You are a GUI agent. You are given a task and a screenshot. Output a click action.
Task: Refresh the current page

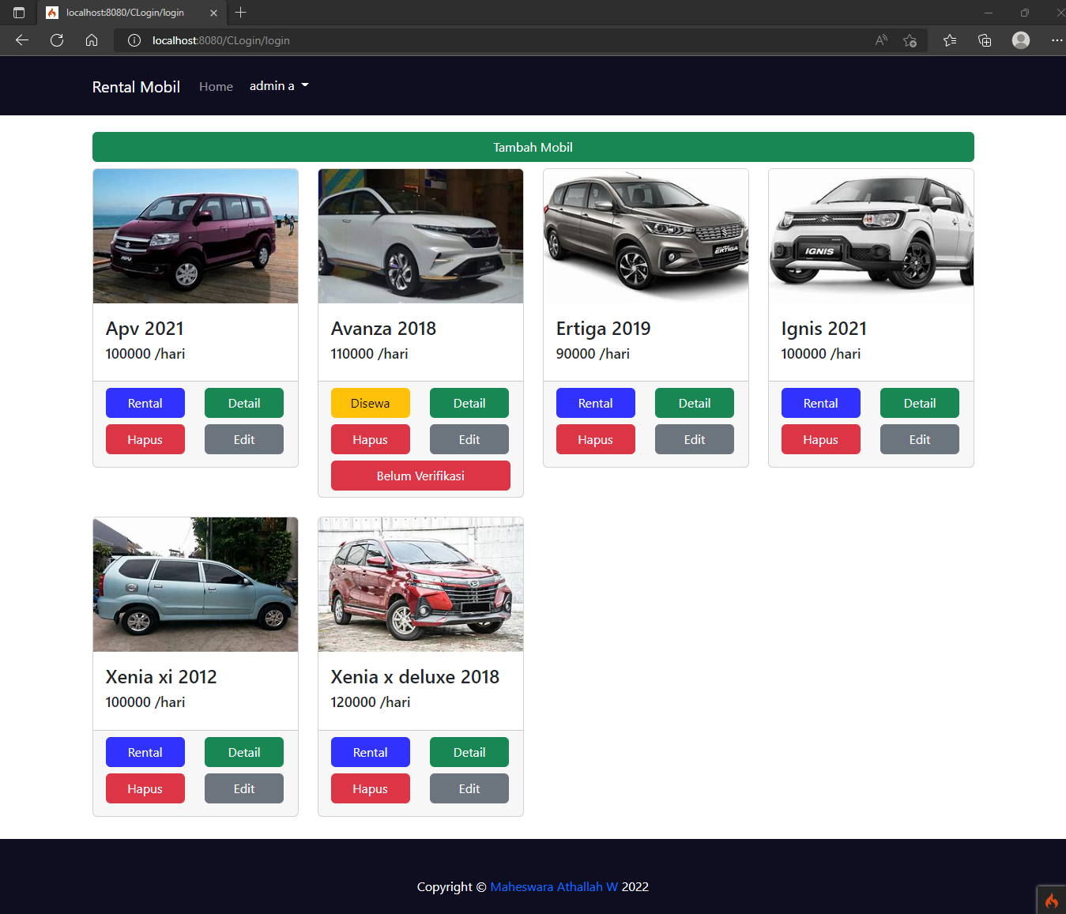pos(56,40)
